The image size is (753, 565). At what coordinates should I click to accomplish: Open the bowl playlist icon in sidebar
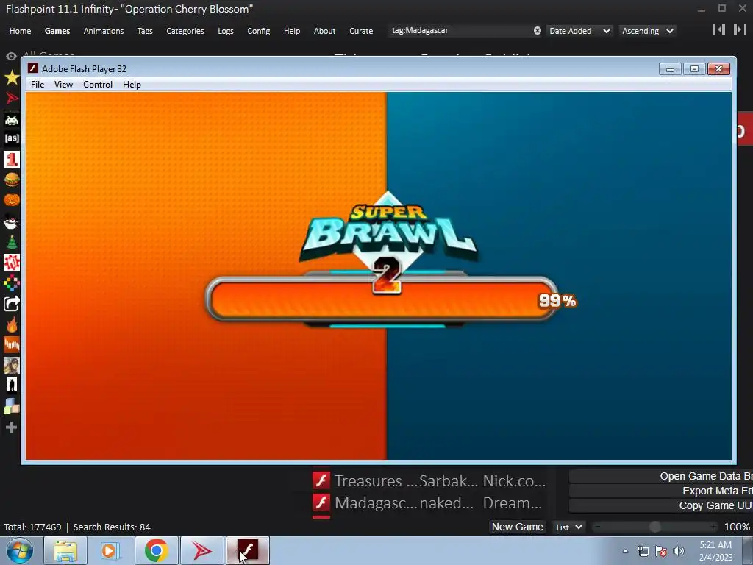(x=12, y=222)
